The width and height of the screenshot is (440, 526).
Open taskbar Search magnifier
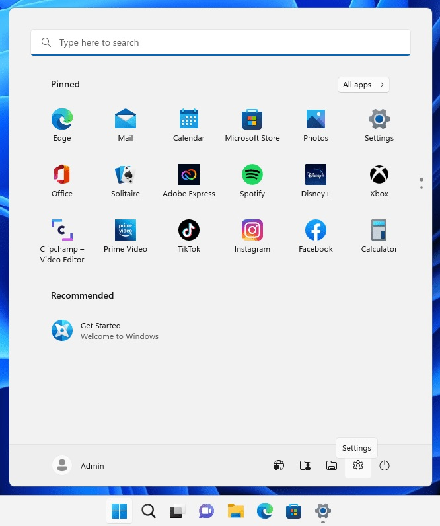(148, 511)
